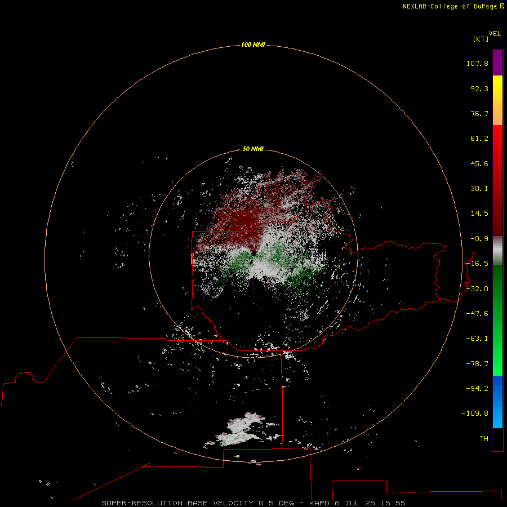Image resolution: width=507 pixels, height=507 pixels.
Task: Click the 76.7 legend value
Action: 479,113
